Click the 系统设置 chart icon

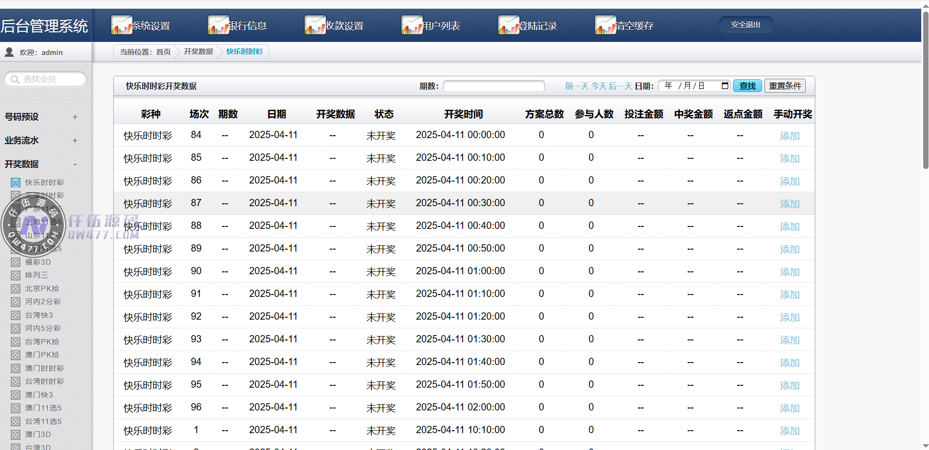tap(121, 25)
